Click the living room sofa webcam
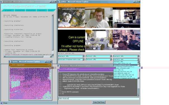This screenshot has width=169, height=105. click(99, 40)
